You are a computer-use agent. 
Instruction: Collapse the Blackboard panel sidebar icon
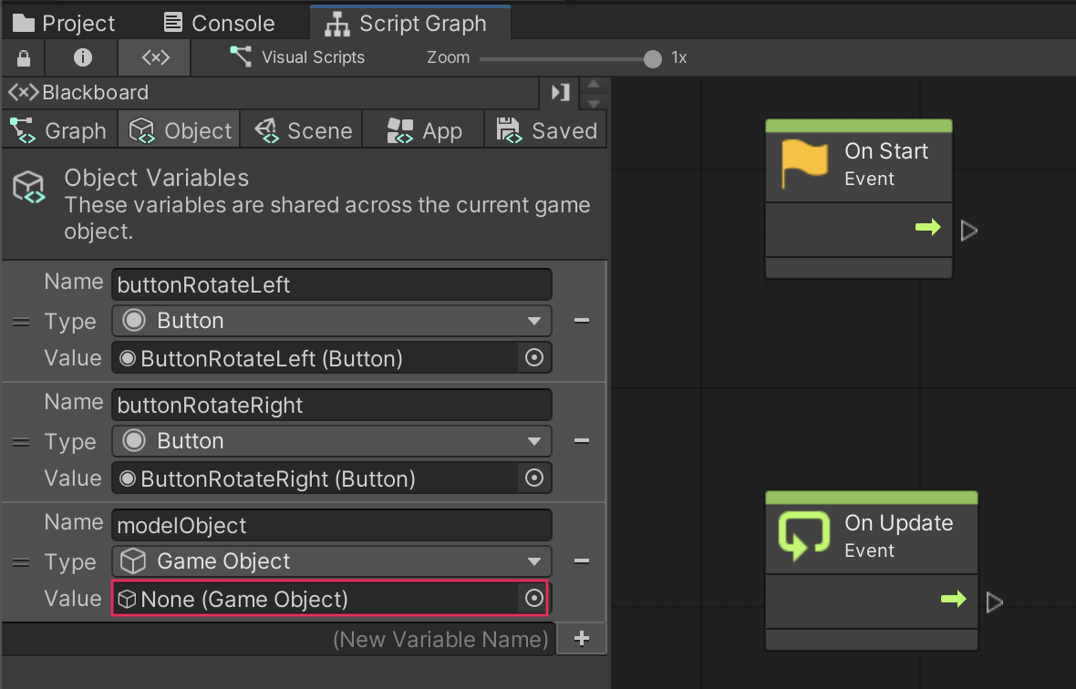pyautogui.click(x=560, y=92)
